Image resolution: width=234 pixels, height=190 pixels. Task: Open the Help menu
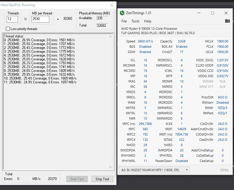click(x=148, y=21)
